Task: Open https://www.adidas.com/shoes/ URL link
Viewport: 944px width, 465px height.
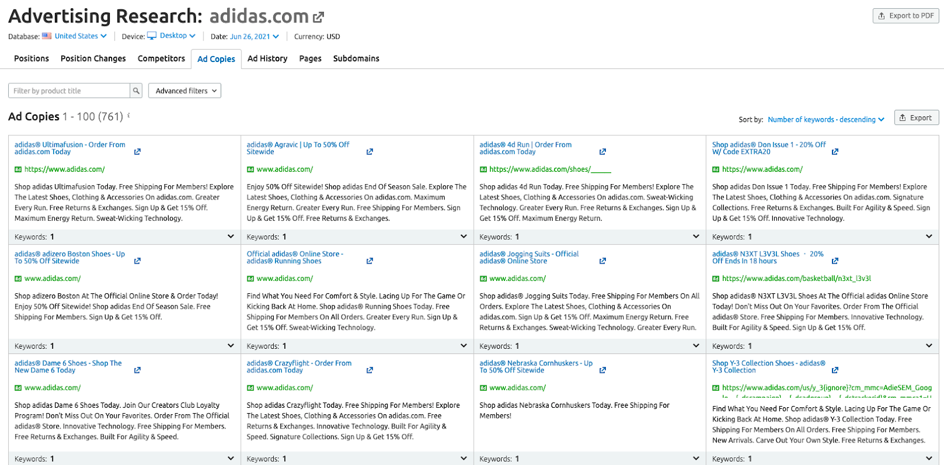Action: tap(550, 169)
